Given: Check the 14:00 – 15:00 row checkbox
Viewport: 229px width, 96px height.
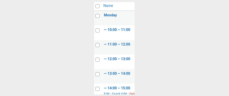Looking at the screenshot, I should 98,89.
